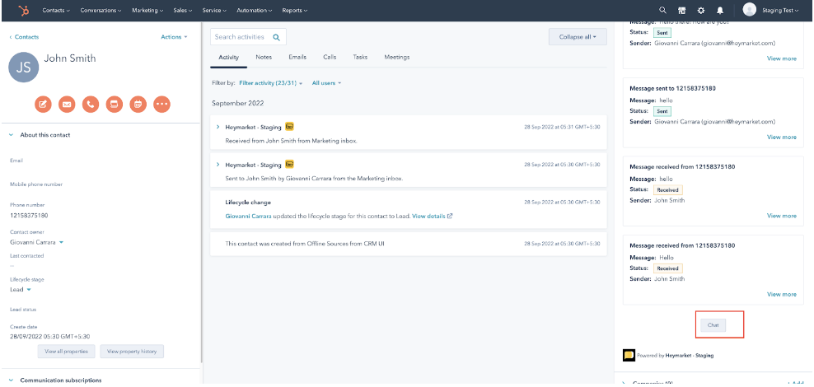
Task: Switch to the Calls tab
Action: (330, 57)
